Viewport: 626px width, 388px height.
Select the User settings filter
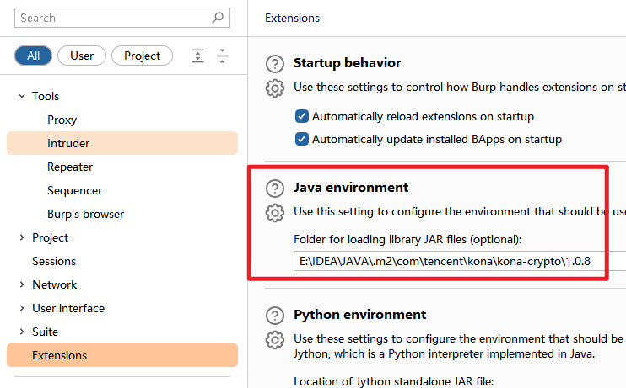tap(82, 56)
